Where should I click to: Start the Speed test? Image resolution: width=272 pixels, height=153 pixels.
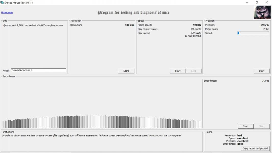click(178, 71)
